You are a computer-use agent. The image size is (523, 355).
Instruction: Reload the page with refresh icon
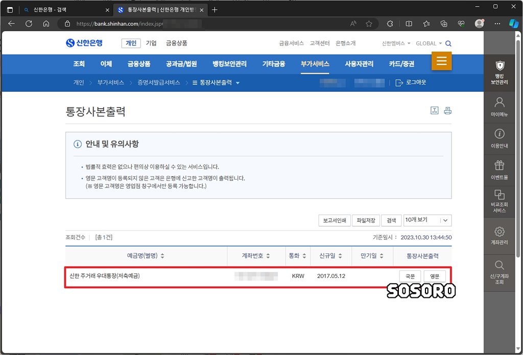tap(29, 23)
